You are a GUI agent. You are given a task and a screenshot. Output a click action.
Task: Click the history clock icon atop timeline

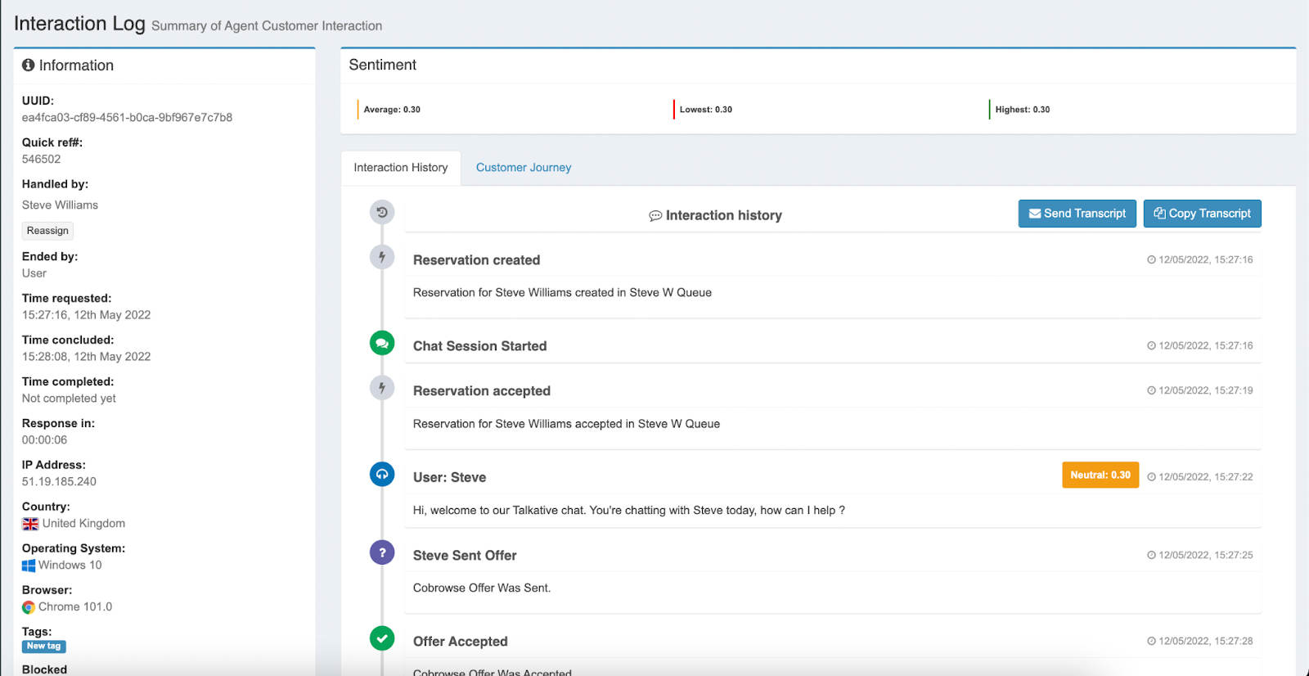coord(382,213)
